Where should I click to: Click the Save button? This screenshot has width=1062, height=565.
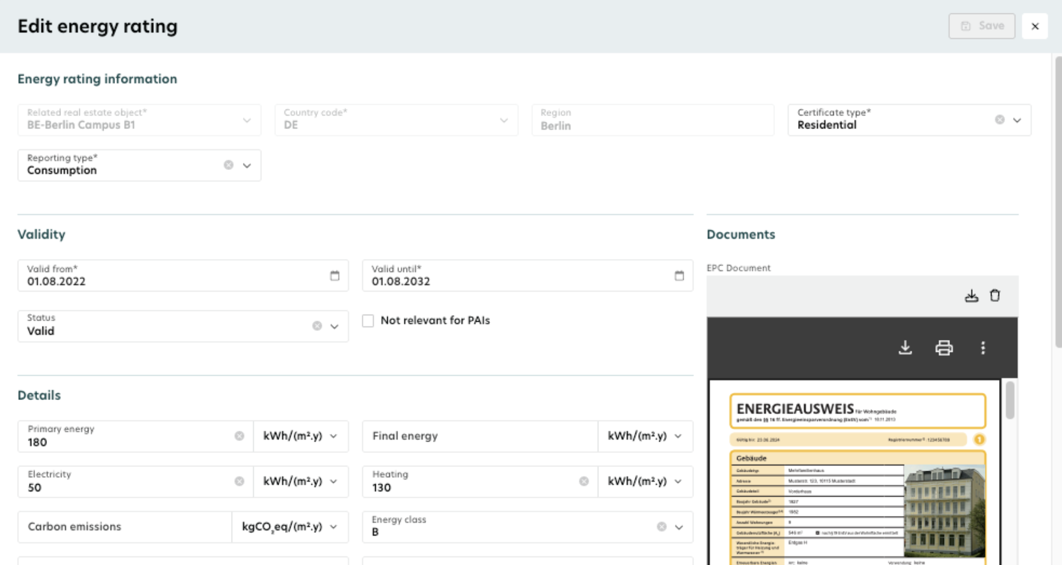(982, 26)
